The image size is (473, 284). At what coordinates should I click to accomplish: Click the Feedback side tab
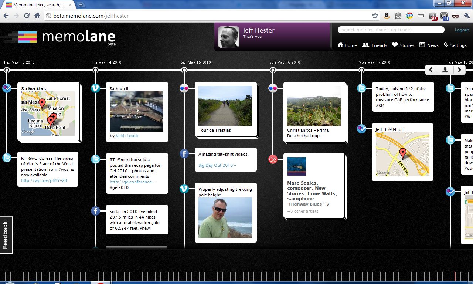(x=6, y=235)
